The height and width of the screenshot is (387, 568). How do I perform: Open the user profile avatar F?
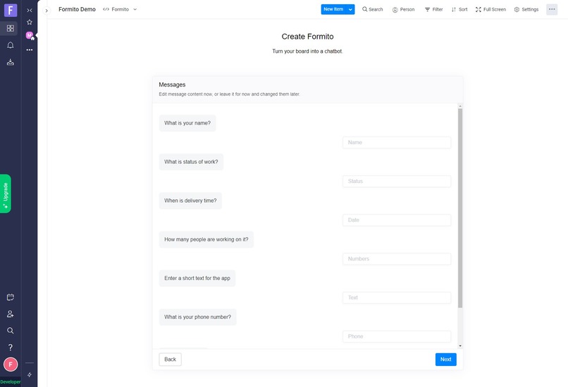pyautogui.click(x=11, y=364)
